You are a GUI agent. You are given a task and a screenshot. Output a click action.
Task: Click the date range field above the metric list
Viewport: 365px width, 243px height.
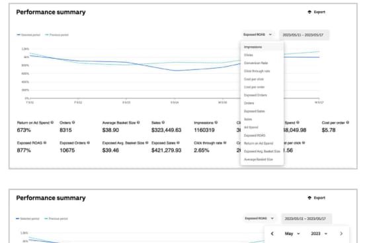coord(304,35)
